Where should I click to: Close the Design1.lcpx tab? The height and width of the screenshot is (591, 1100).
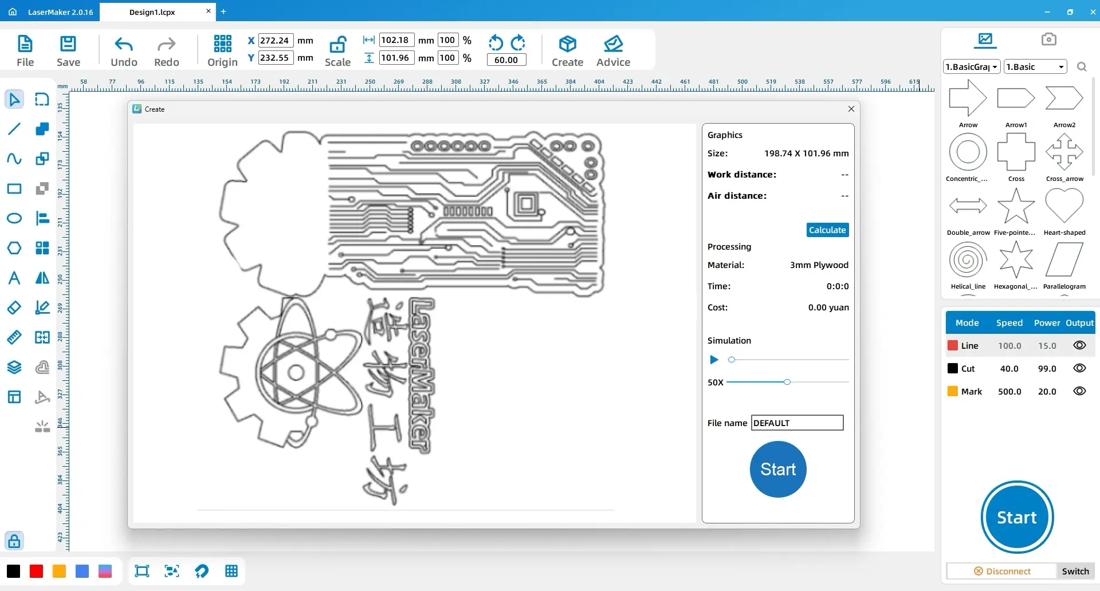coord(209,11)
